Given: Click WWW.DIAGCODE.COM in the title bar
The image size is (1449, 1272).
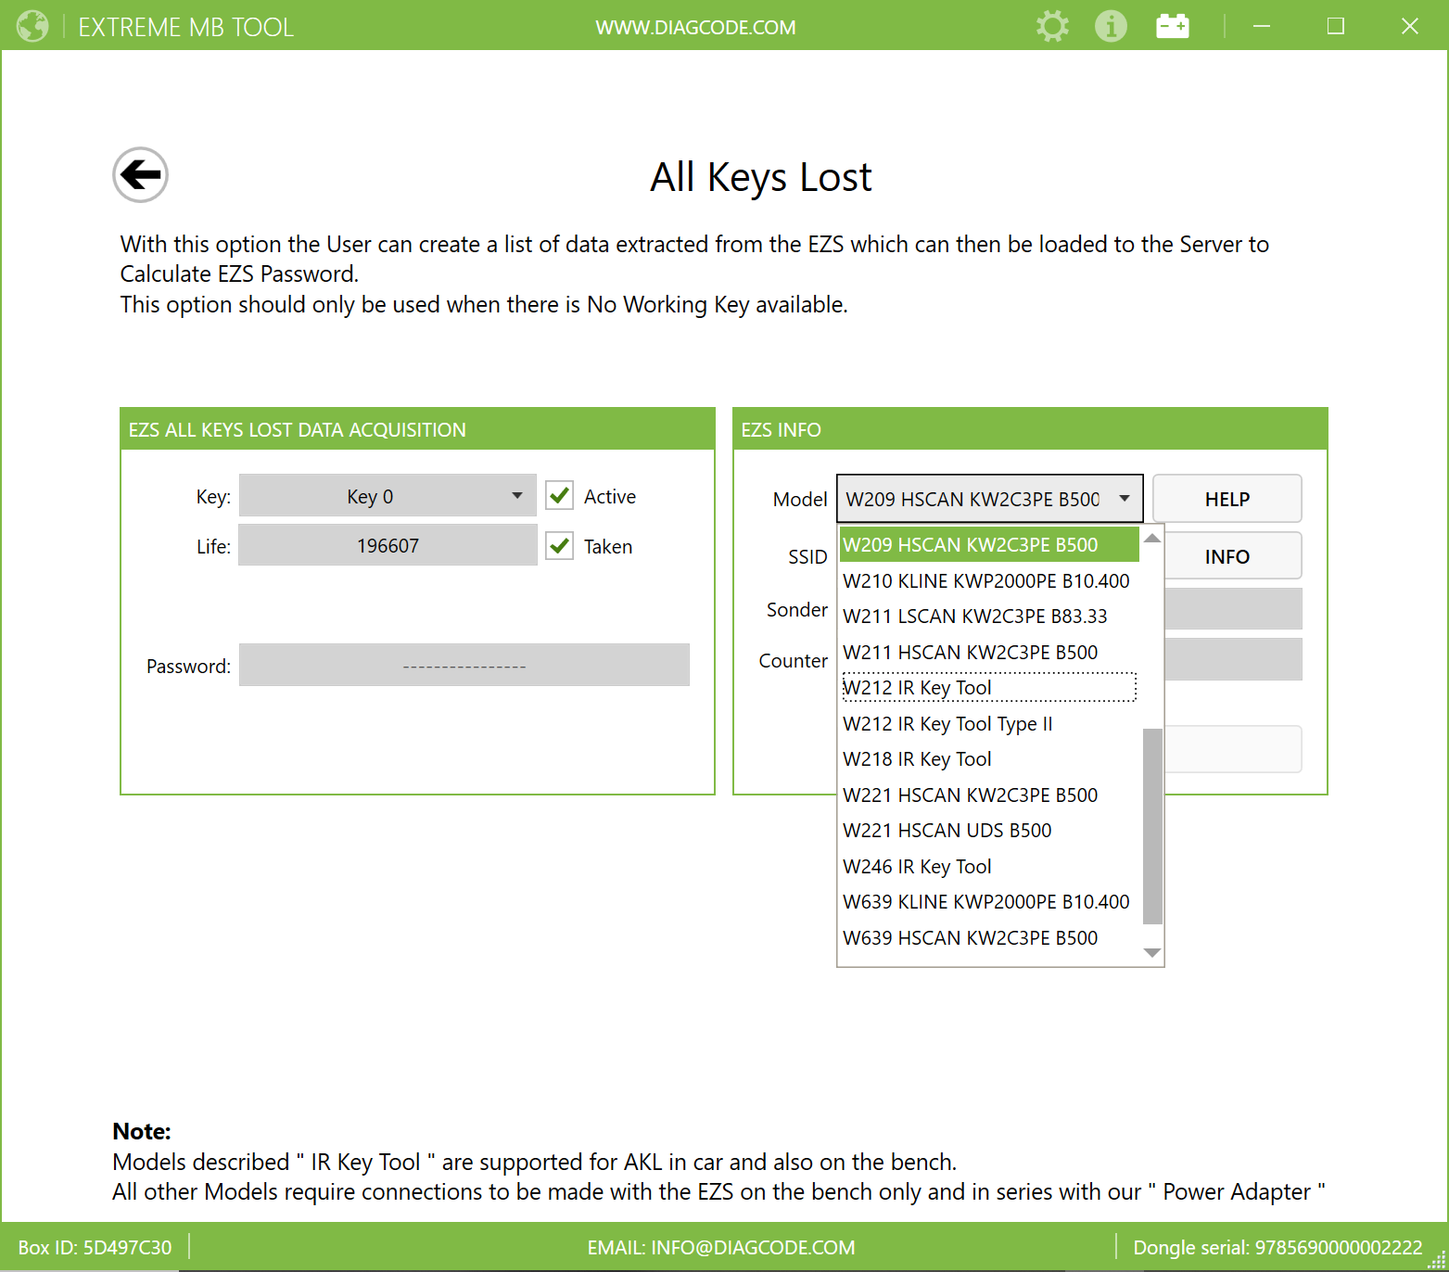Looking at the screenshot, I should pos(695,27).
